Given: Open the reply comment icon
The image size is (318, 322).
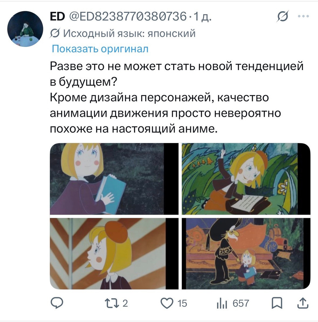Looking at the screenshot, I should click(57, 303).
